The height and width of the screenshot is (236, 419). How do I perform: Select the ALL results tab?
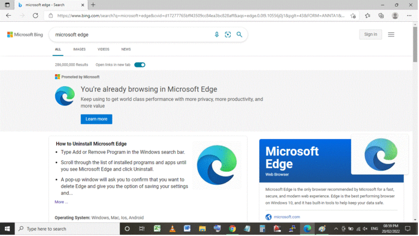[x=58, y=50]
